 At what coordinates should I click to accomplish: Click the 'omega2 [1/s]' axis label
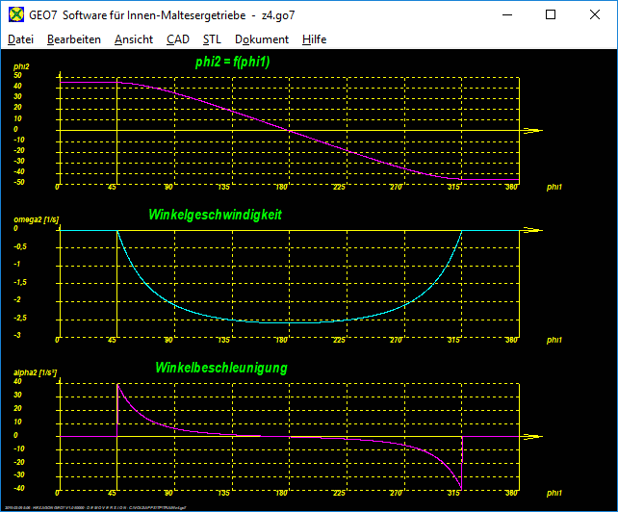coord(36,219)
